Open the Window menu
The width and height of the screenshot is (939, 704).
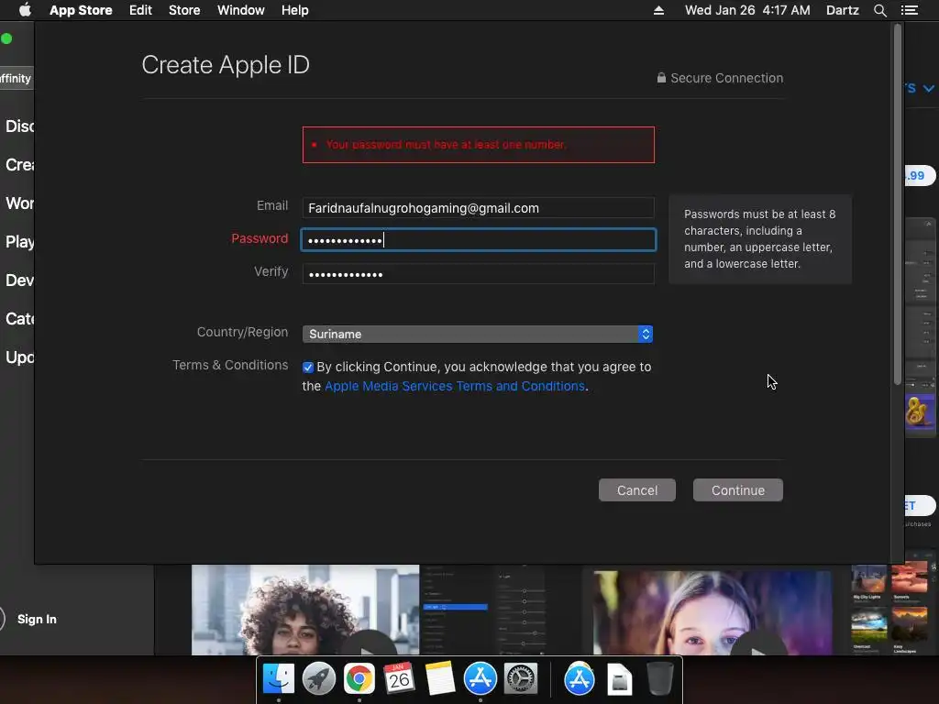[241, 10]
